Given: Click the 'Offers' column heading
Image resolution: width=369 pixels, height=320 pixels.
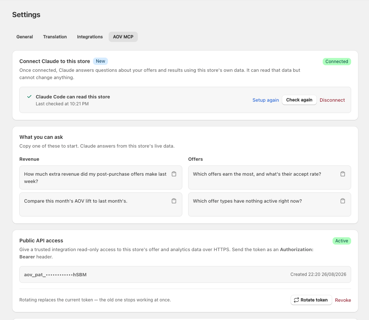Looking at the screenshot, I should click(x=195, y=159).
